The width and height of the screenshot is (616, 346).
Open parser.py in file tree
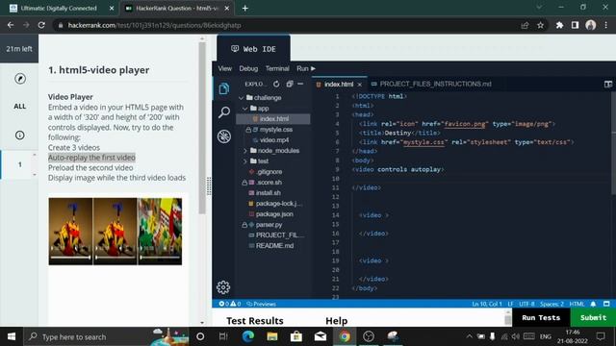click(269, 225)
